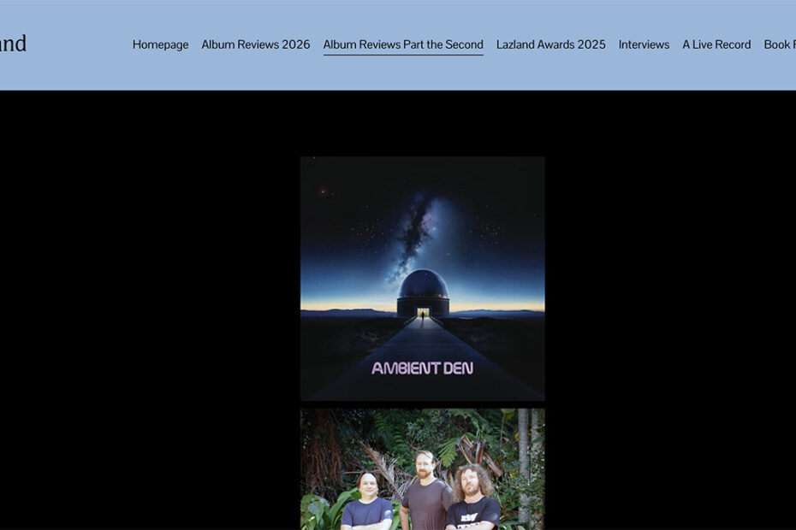Navigate to the Interviews page

click(x=644, y=44)
